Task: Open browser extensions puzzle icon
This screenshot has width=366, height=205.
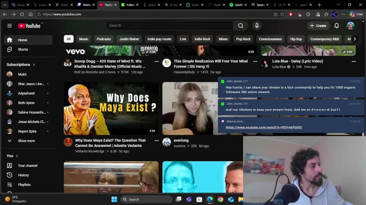Action: [308, 14]
